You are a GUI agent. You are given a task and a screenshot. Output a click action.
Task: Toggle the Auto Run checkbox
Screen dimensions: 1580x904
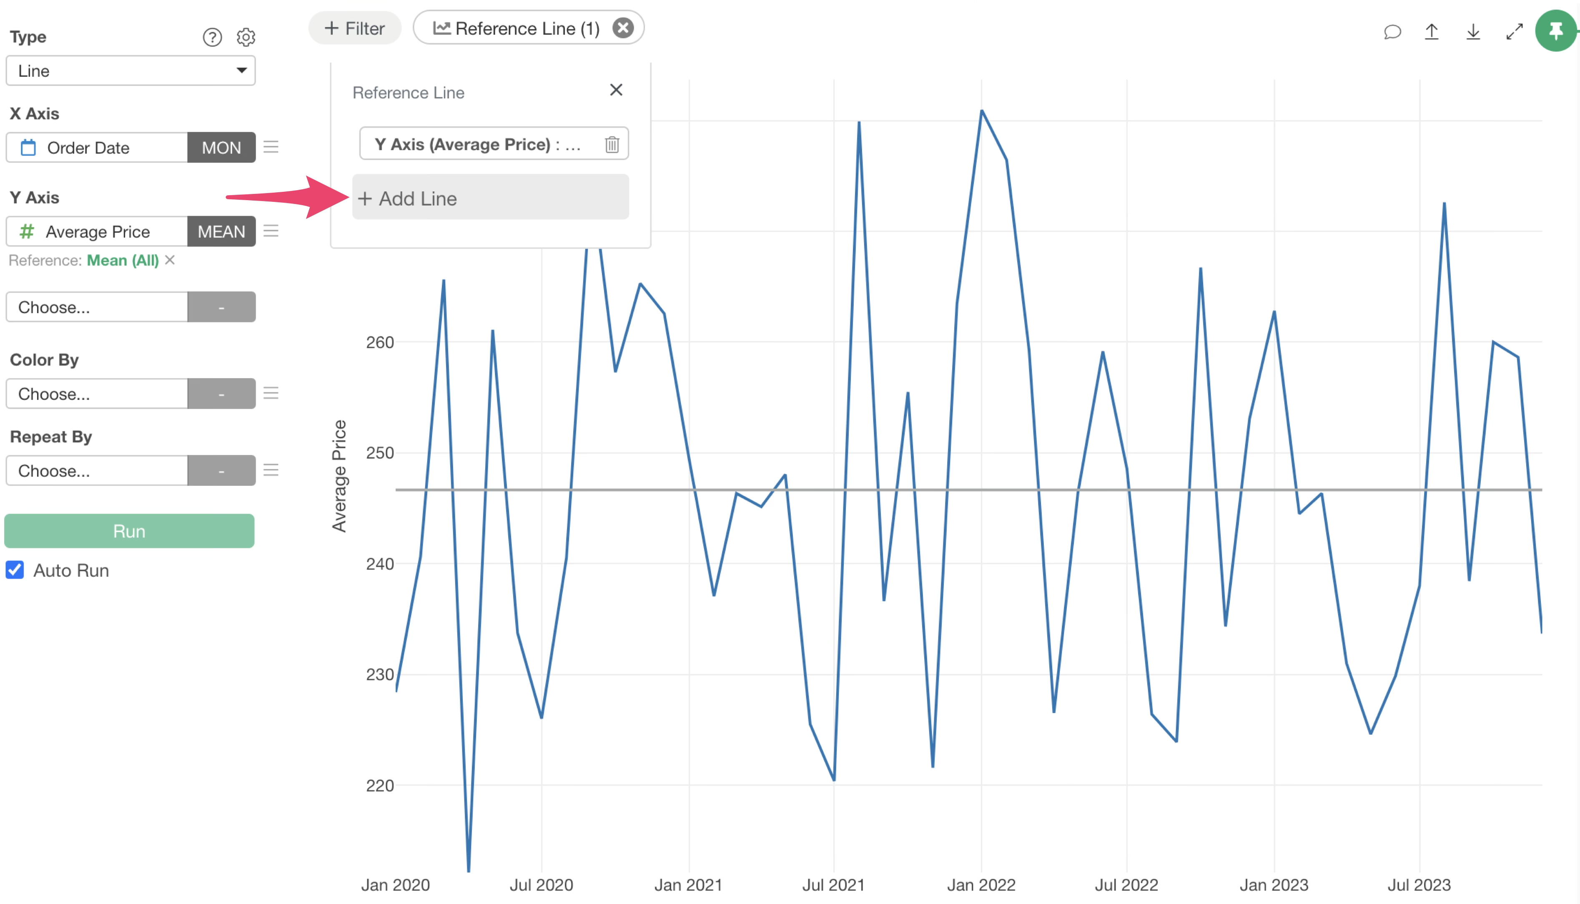click(x=15, y=570)
